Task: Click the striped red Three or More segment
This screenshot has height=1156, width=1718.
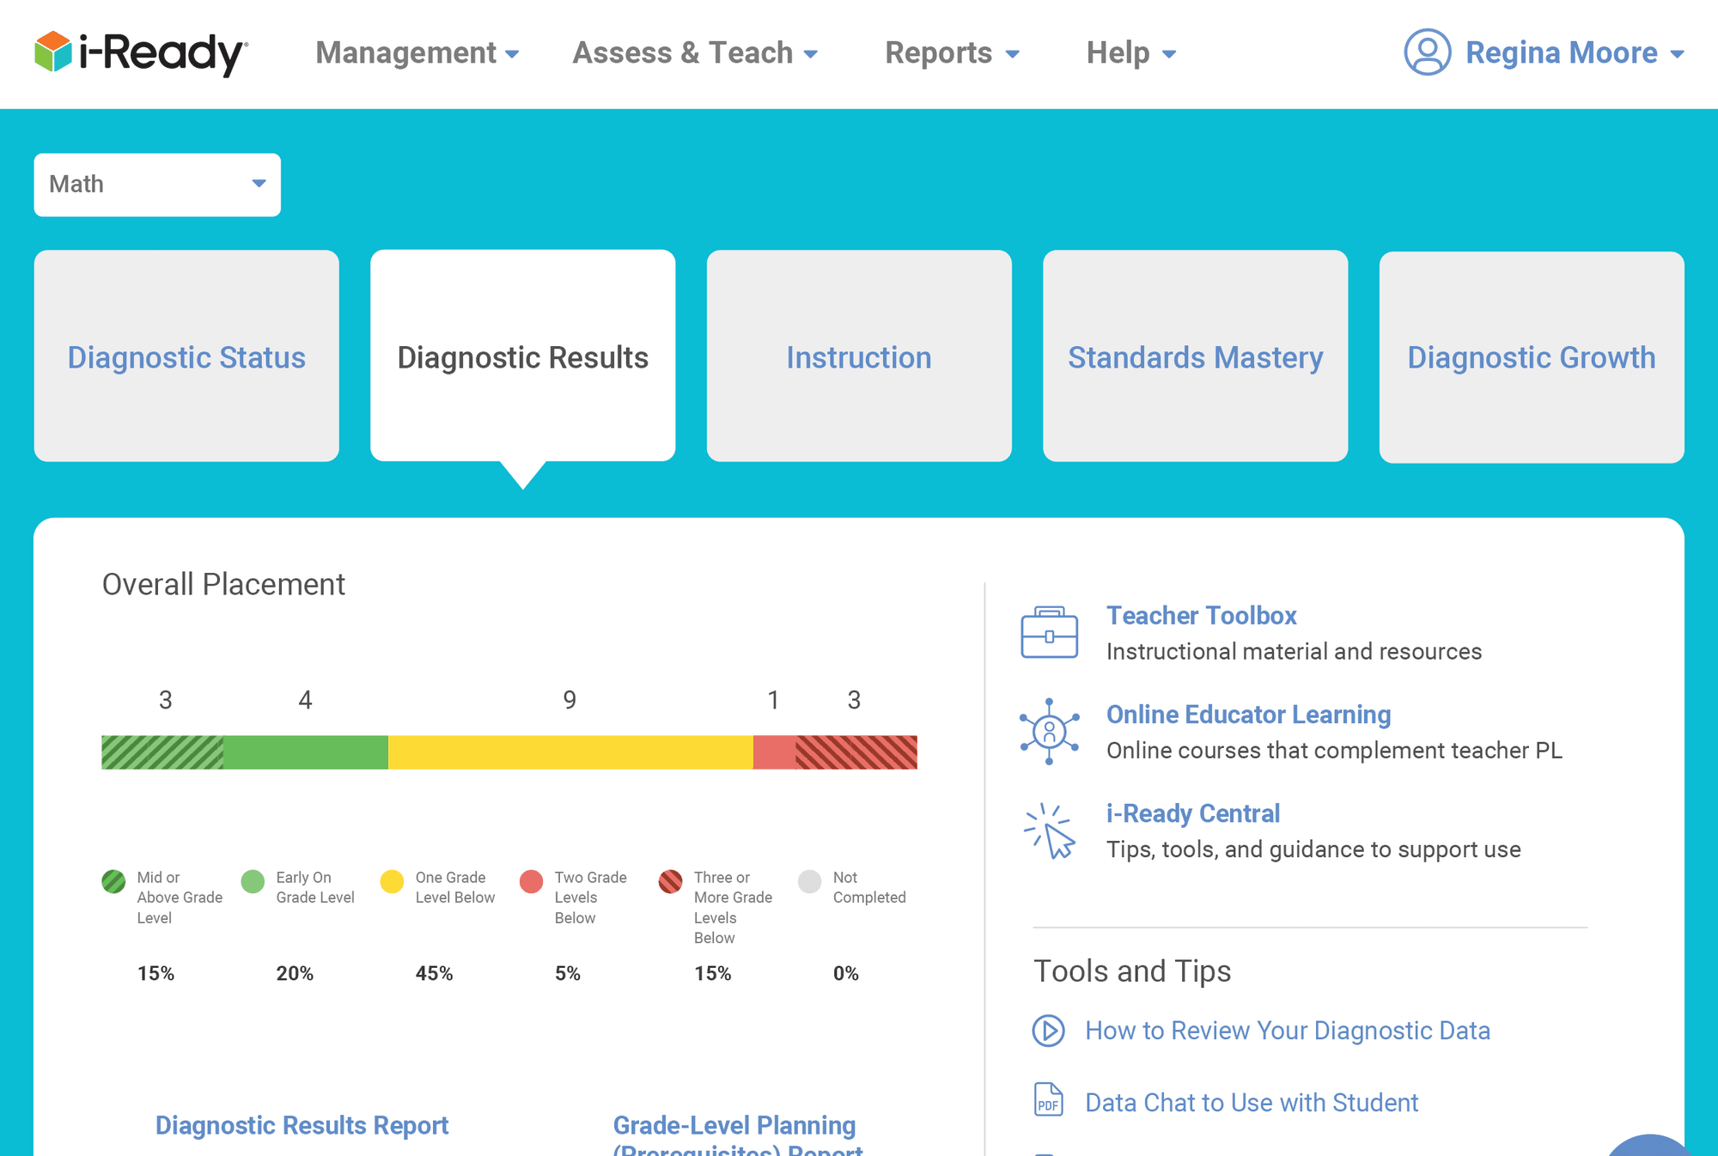Action: pos(856,752)
